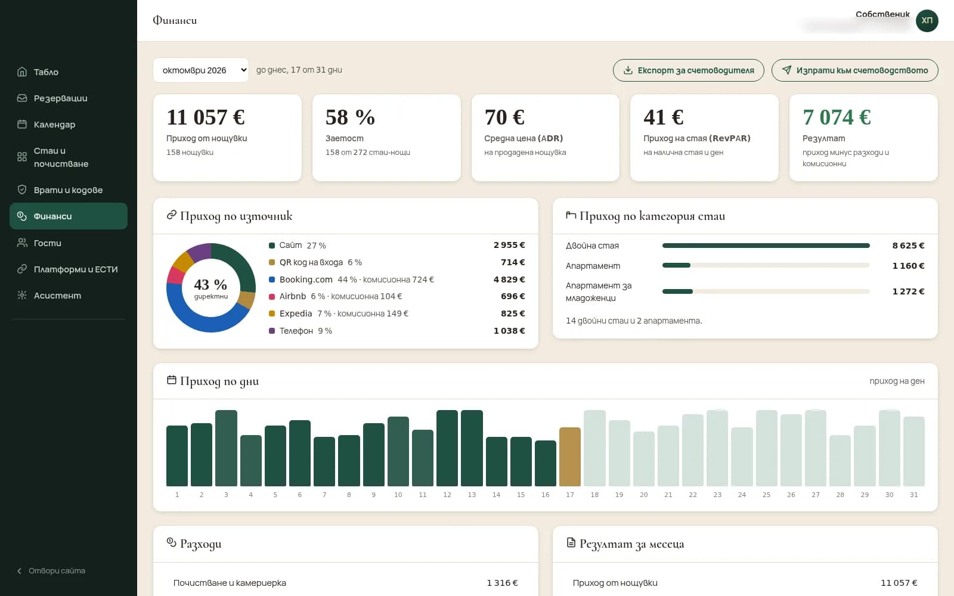This screenshot has height=596, width=954.
Task: Click the Стаи и почистване grid icon
Action: (x=22, y=157)
